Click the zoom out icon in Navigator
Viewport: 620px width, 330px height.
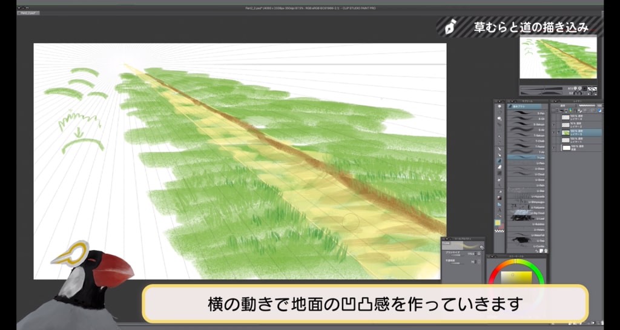[575, 88]
